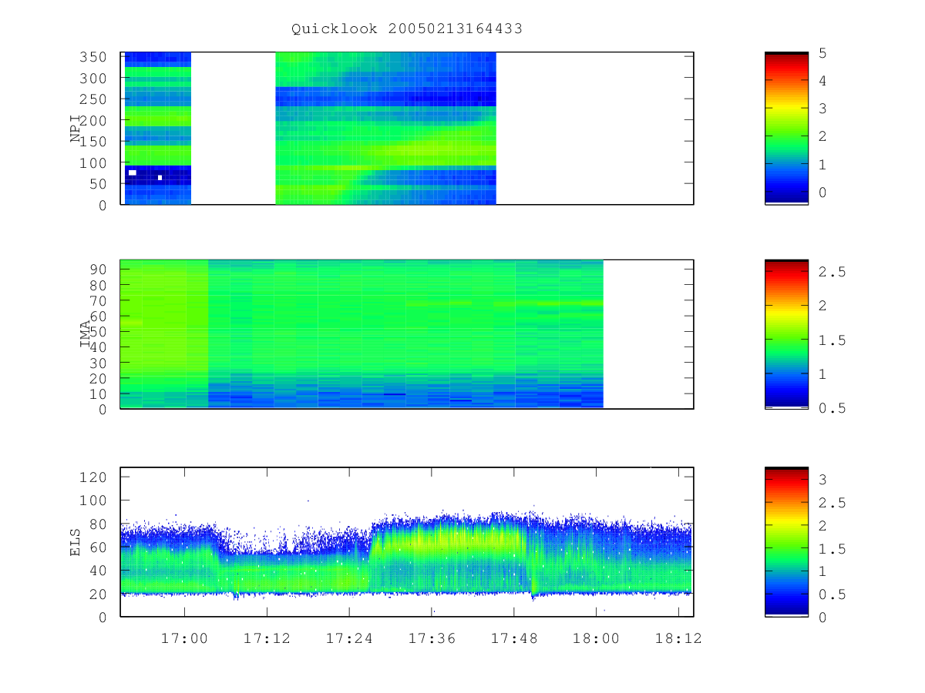Click NPI colorbar value 4
The image size is (925, 693).
pos(823,81)
